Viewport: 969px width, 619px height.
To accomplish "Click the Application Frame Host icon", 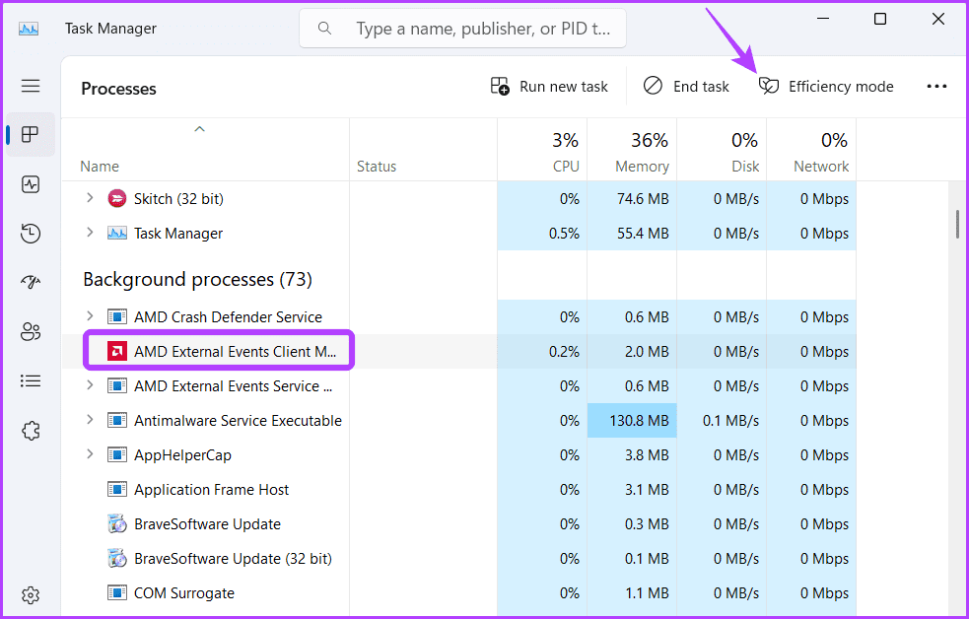I will [116, 489].
